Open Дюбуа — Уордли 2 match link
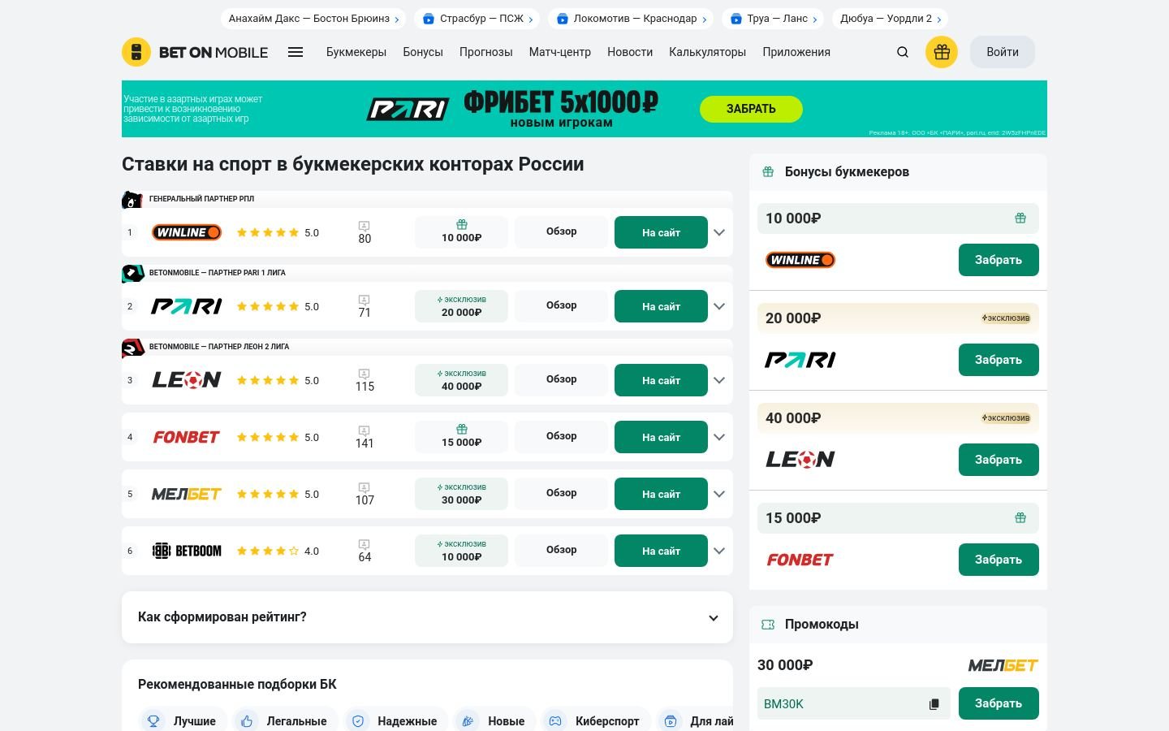Image resolution: width=1169 pixels, height=731 pixels. (891, 19)
